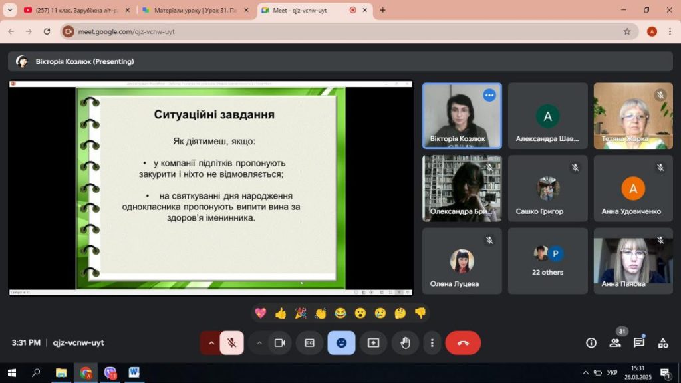Screen dimensions: 681x383
Task: Close the emoji reactions panel button
Action: pyautogui.click(x=341, y=343)
